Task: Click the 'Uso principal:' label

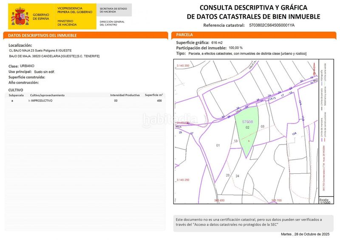Action: [x=20, y=71]
